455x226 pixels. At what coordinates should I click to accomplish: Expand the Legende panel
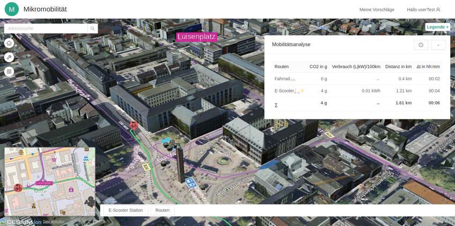(x=438, y=27)
